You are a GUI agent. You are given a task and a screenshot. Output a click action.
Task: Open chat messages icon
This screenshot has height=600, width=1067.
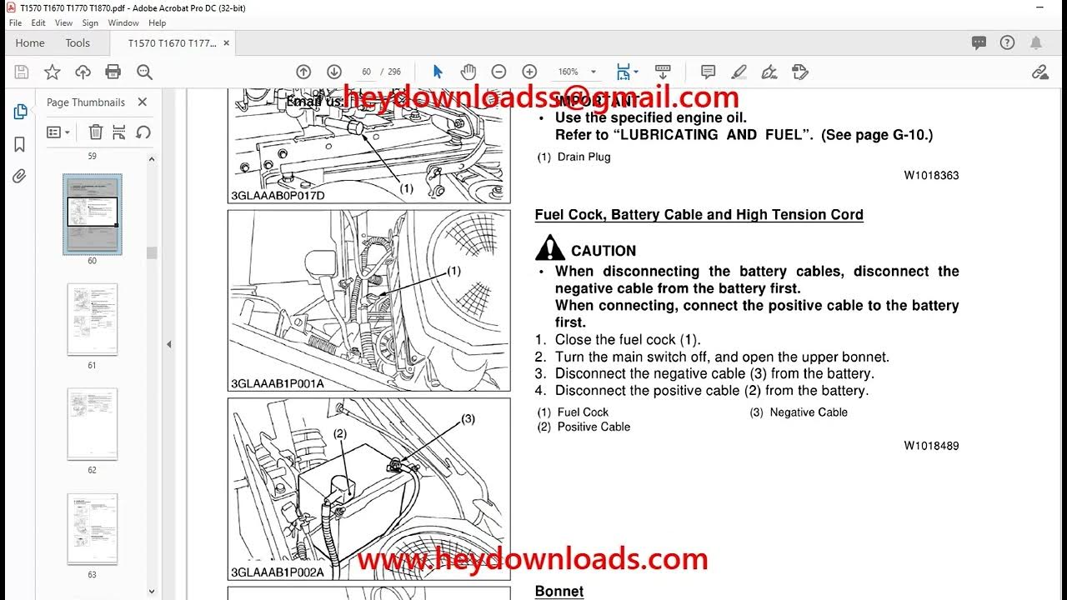click(979, 42)
